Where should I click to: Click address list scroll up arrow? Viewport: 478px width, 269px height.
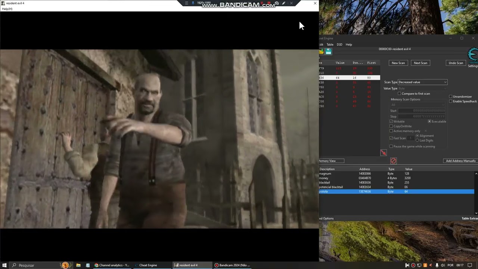476,174
